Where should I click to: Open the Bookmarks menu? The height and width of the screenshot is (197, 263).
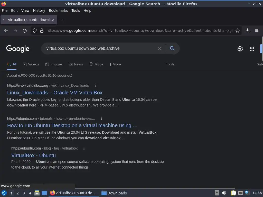click(x=58, y=11)
